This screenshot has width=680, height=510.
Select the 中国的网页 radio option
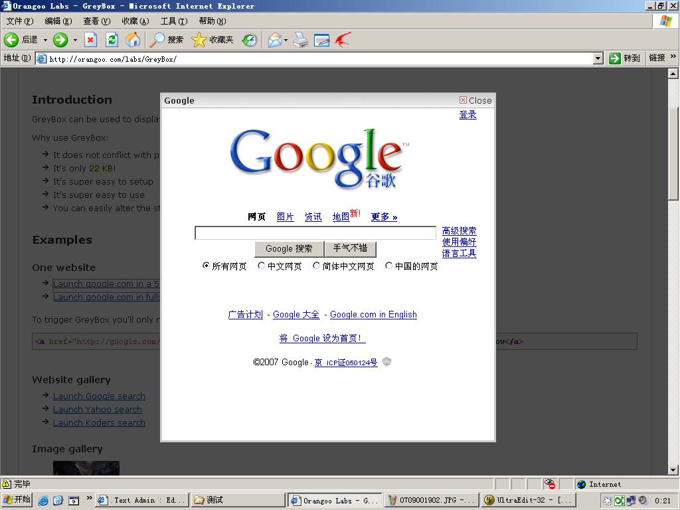coord(389,266)
